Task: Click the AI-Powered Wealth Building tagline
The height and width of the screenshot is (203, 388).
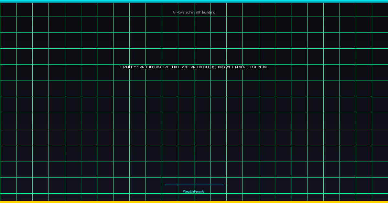Action: click(194, 12)
